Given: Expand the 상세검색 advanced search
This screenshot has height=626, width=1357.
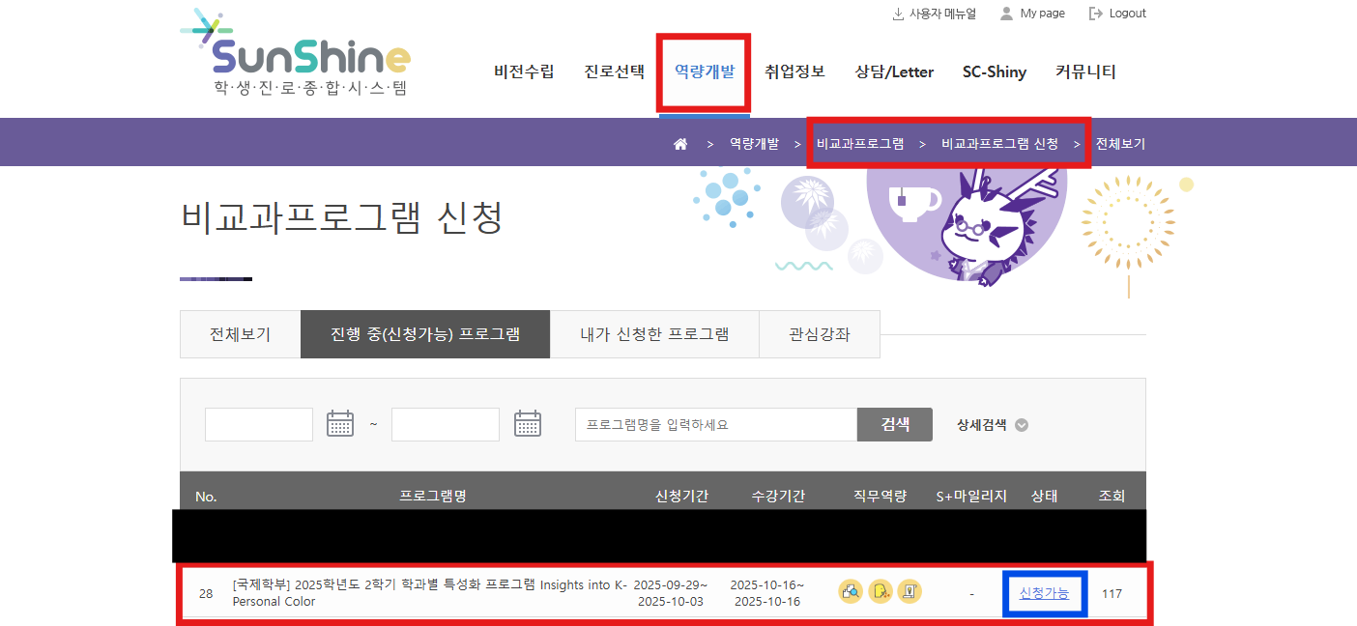Looking at the screenshot, I should click(x=992, y=425).
